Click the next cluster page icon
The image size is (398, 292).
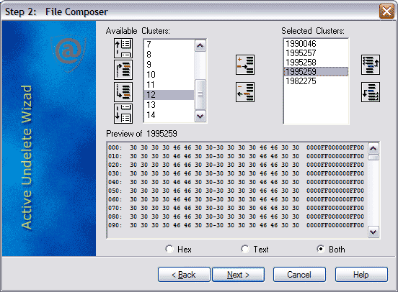pyautogui.click(x=123, y=91)
